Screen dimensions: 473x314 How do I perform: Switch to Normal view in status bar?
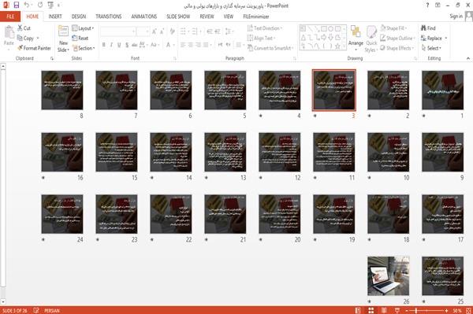click(x=358, y=310)
